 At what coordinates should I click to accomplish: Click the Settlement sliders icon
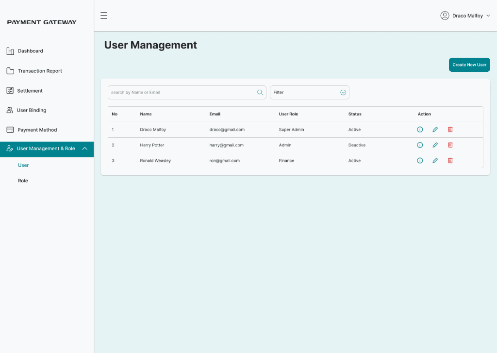(x=10, y=91)
